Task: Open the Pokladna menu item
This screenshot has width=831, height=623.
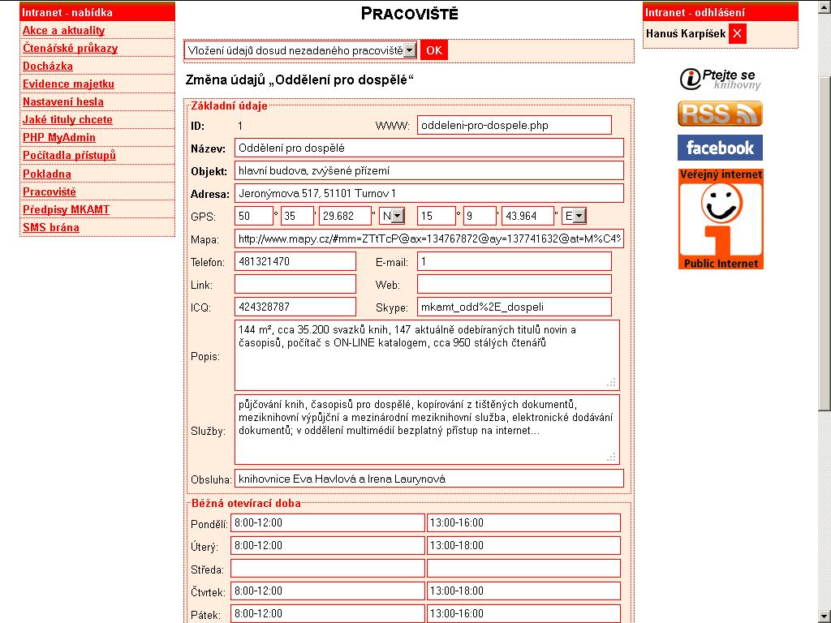Action: (x=46, y=174)
